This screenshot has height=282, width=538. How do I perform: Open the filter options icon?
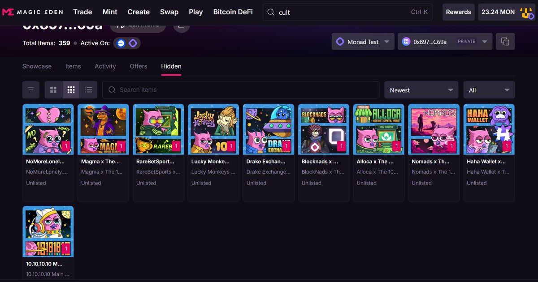coord(31,90)
